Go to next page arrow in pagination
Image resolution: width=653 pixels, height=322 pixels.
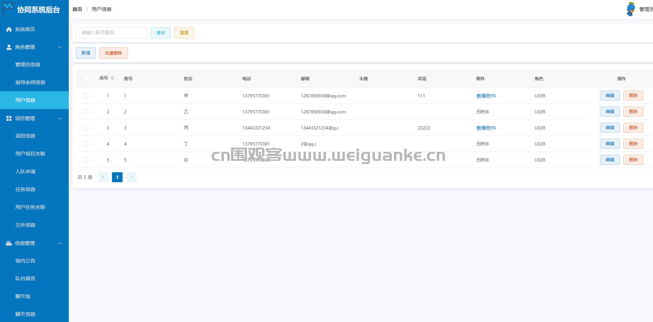[132, 177]
